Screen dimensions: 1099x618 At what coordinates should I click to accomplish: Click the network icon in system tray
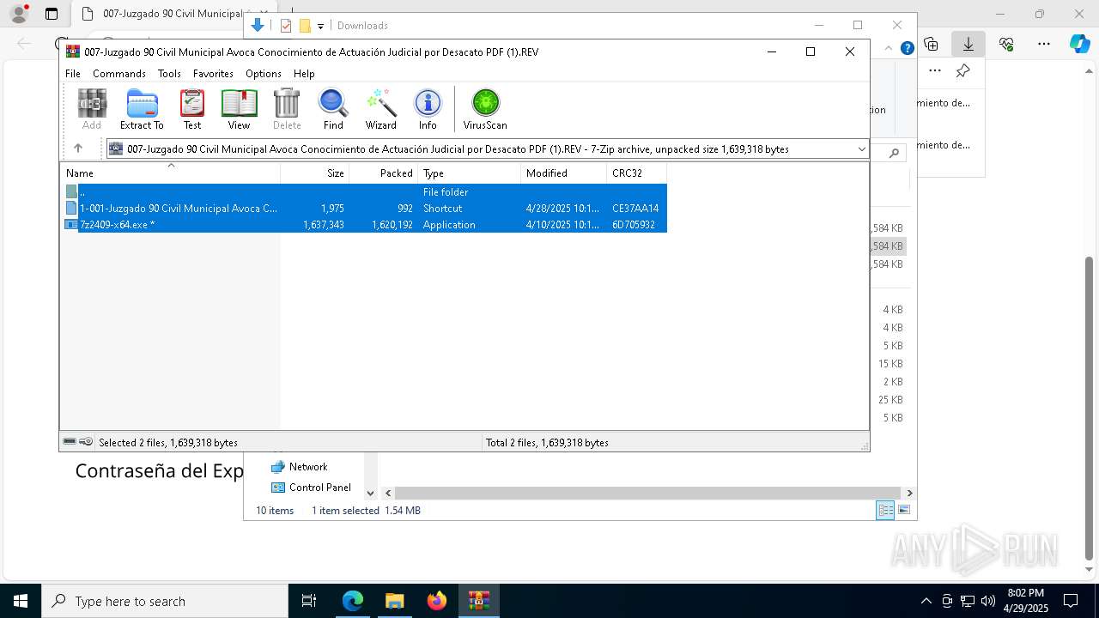click(968, 601)
